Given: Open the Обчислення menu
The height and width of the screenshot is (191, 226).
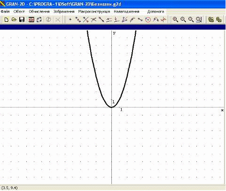Looking at the screenshot, I should point(39,12).
